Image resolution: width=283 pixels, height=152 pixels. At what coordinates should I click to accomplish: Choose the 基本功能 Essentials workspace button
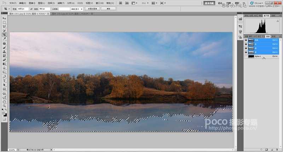click(x=209, y=3)
